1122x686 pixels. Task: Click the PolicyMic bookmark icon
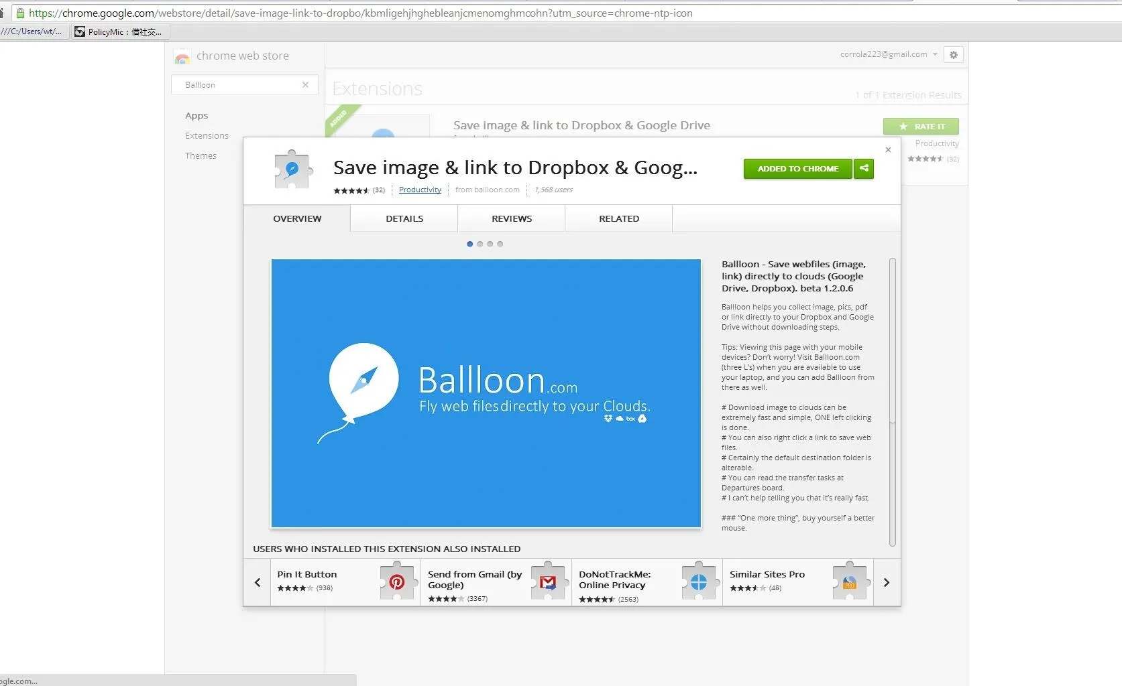pyautogui.click(x=80, y=31)
